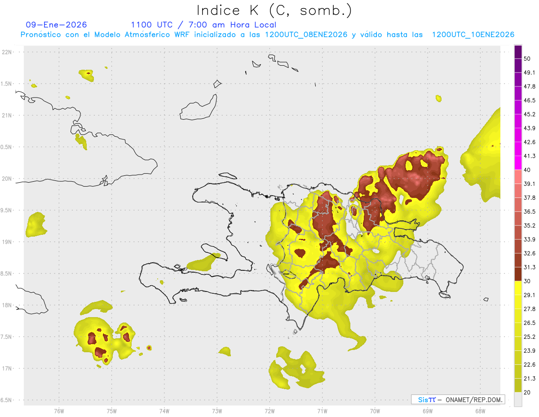
Task: Click the "22.6" value on the color scale
Action: (530, 365)
